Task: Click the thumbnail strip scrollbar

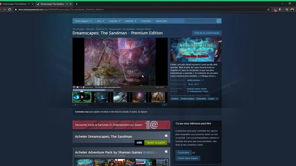Action: pos(120,105)
